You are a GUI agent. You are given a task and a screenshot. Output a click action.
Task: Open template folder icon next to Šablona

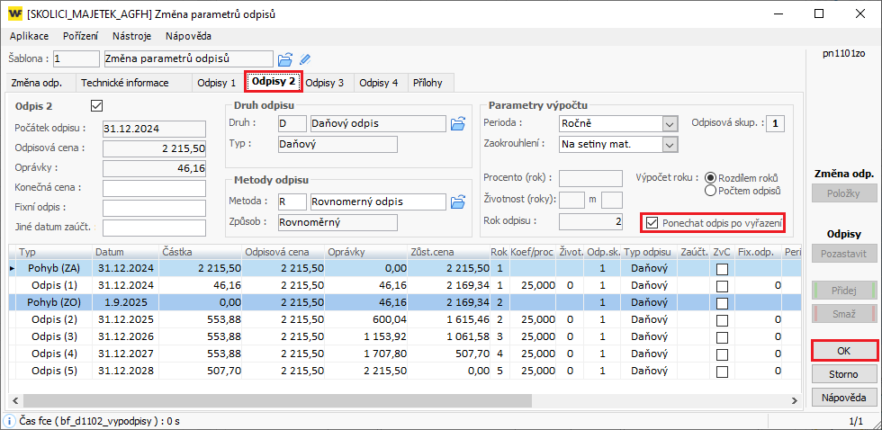pos(285,59)
